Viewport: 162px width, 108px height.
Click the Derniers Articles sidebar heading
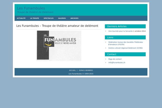125,26
